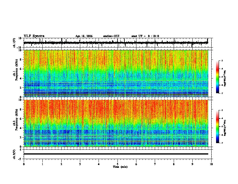Click the ch.1(V) axis label
This screenshot has height=184, width=238.
pos(14,43)
